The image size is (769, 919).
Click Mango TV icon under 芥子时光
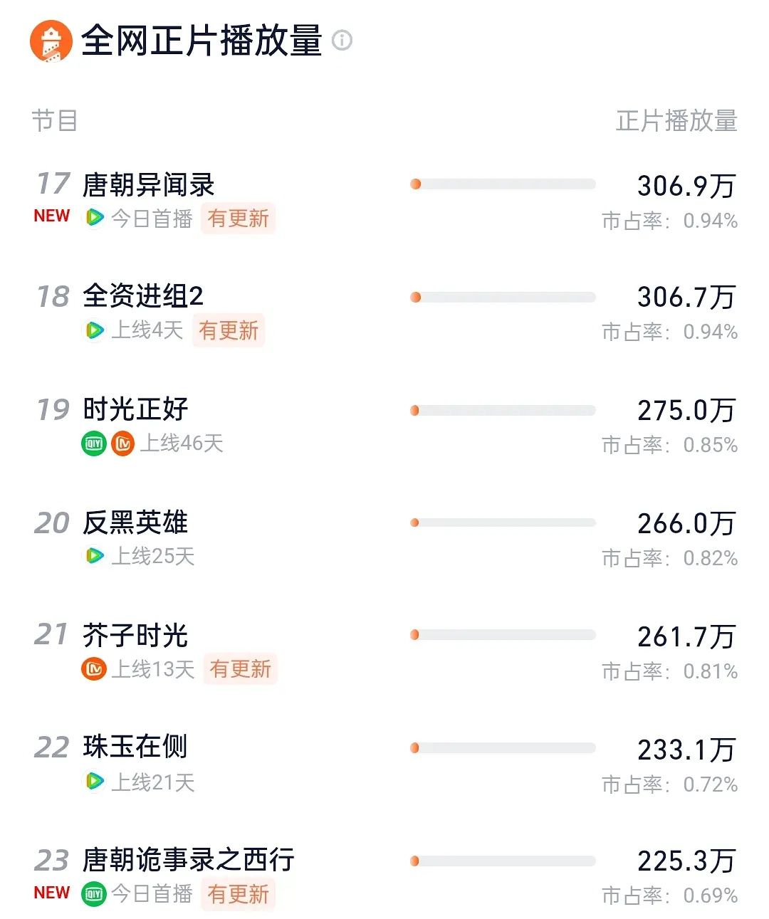[94, 669]
